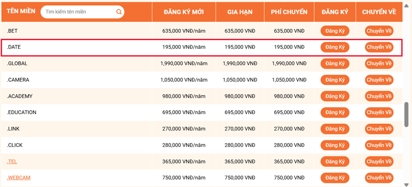Click Đăng Ký on the .LINK row

(335, 129)
